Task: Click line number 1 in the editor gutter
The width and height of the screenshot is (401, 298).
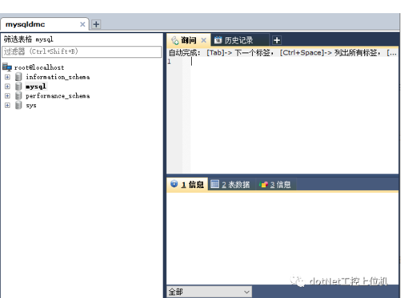Action: point(169,62)
